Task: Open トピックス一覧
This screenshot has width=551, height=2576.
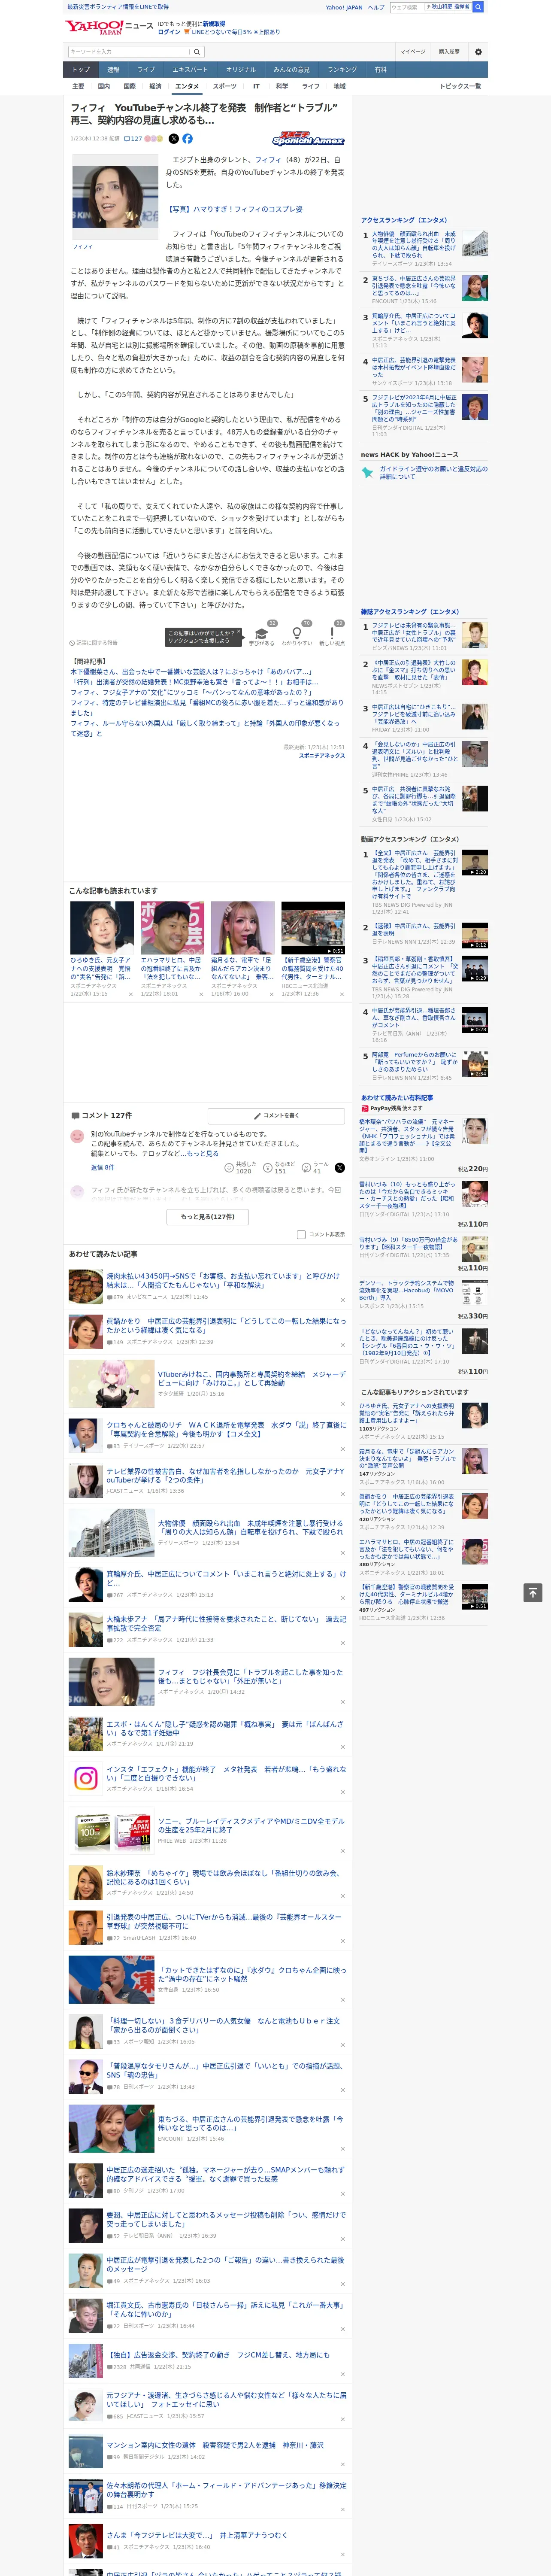Action: [x=460, y=86]
